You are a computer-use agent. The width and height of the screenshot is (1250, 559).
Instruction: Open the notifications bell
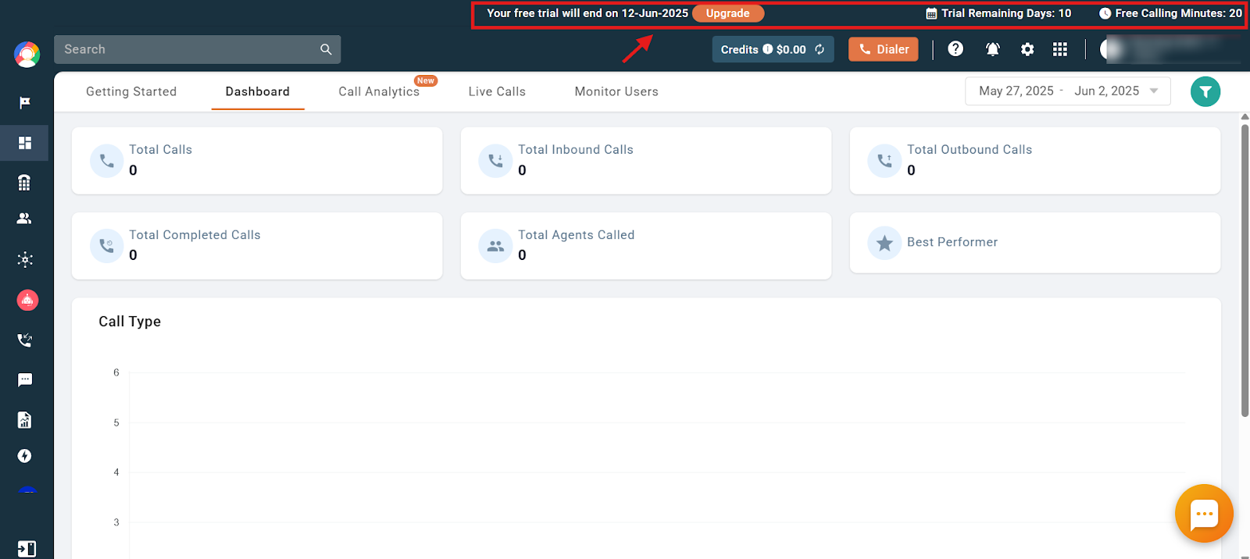(993, 49)
